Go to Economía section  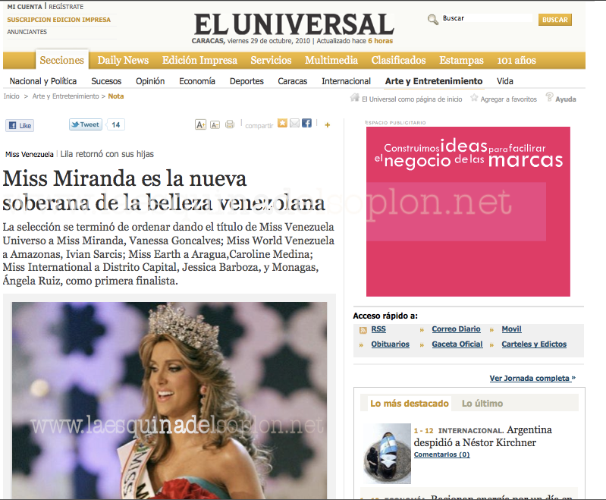click(197, 81)
